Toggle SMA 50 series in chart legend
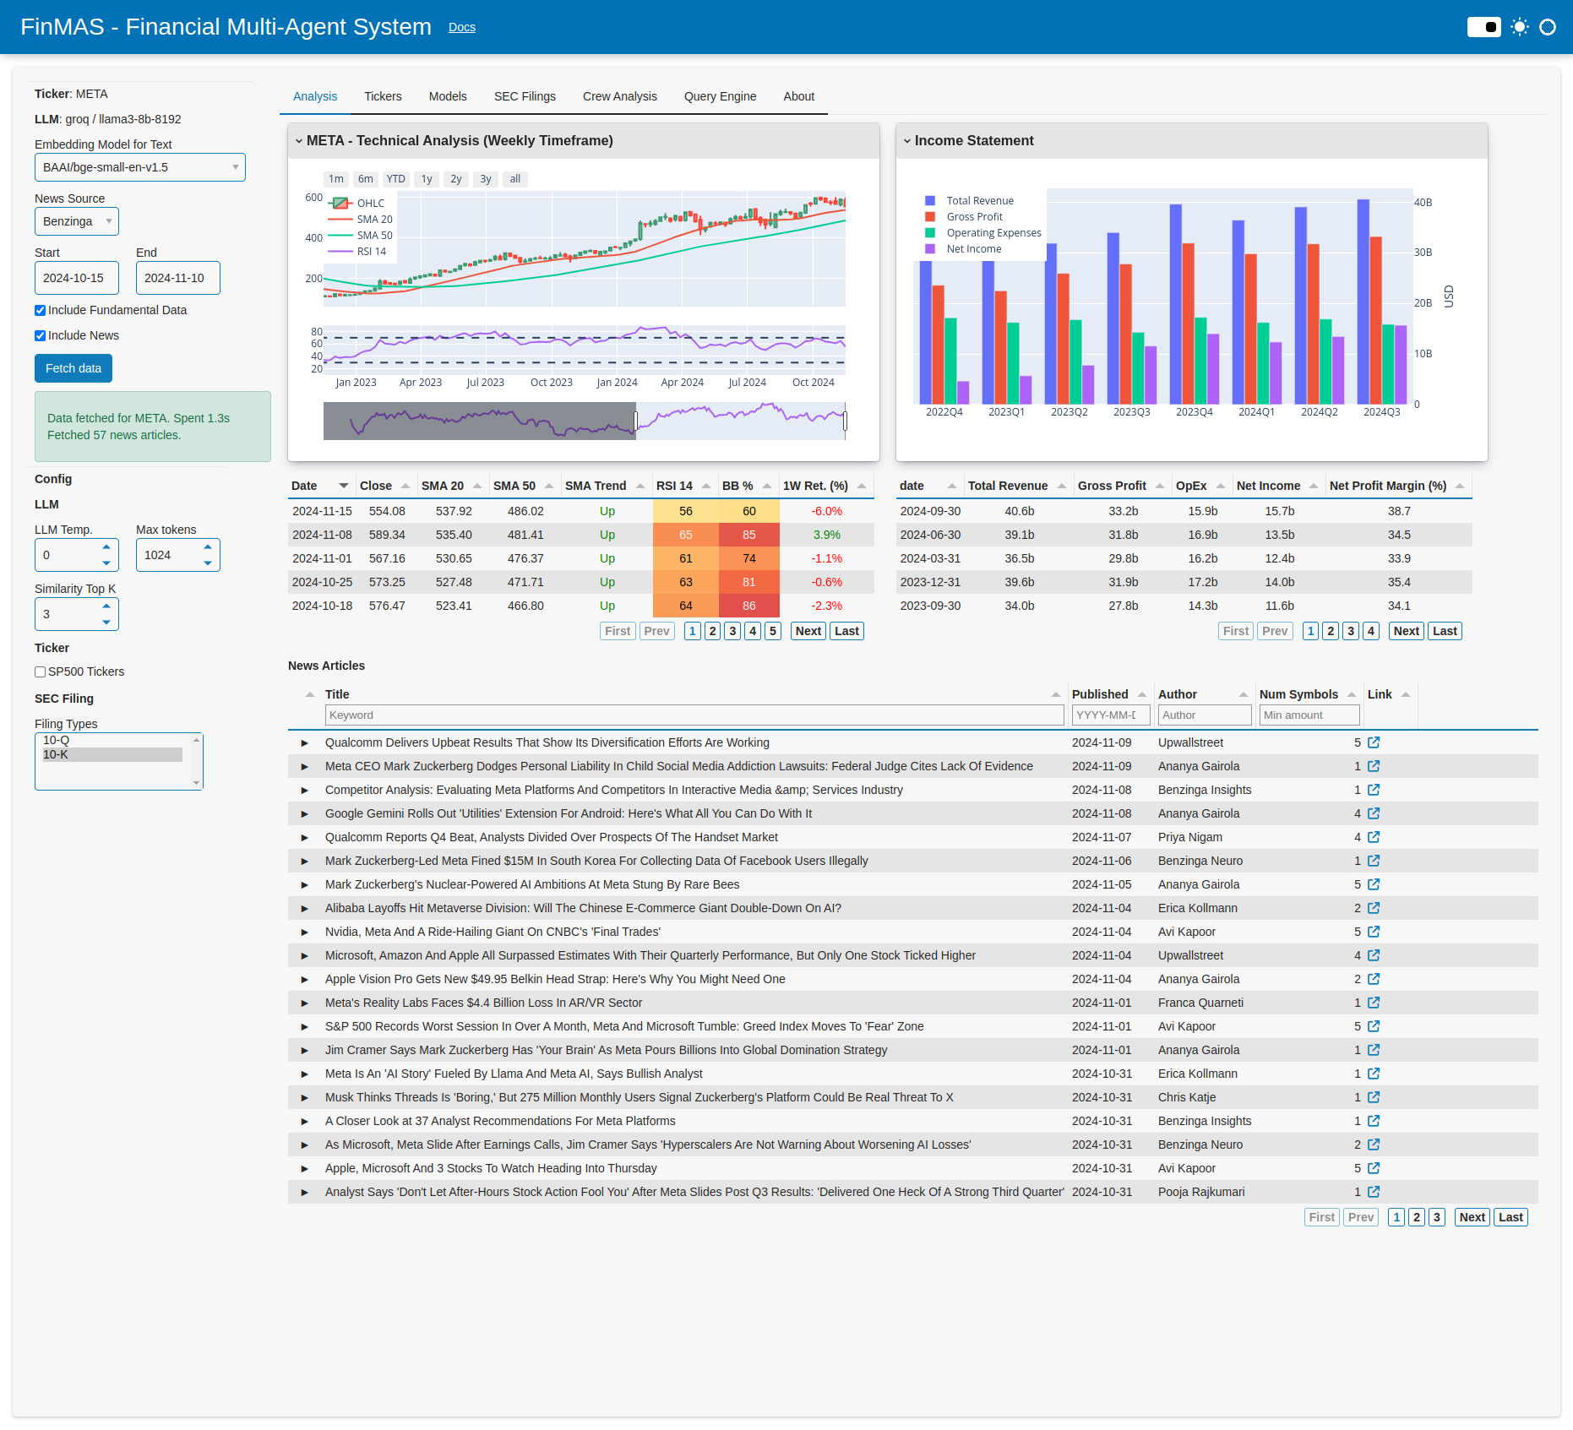Viewport: 1573px width, 1430px height. point(361,235)
